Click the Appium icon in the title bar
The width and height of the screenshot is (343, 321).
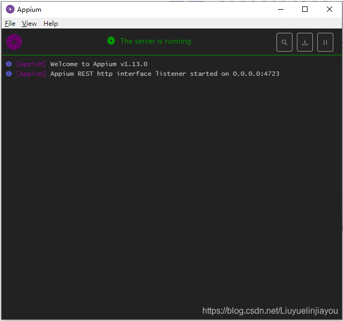coord(10,10)
